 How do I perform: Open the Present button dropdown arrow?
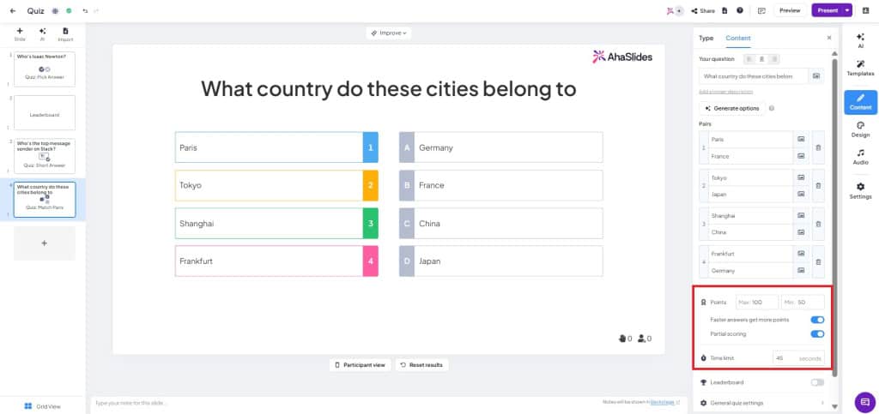(847, 10)
